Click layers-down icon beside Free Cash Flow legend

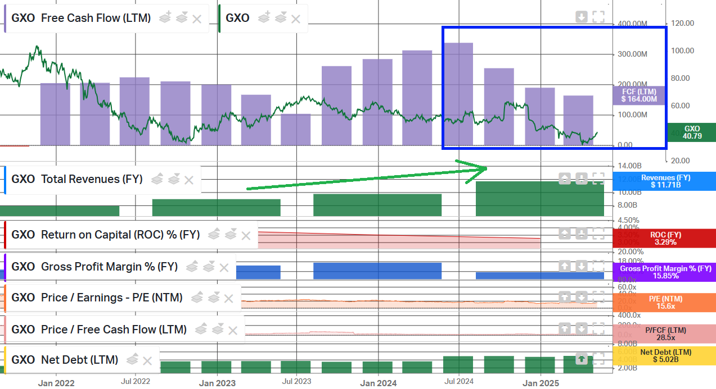click(x=181, y=18)
